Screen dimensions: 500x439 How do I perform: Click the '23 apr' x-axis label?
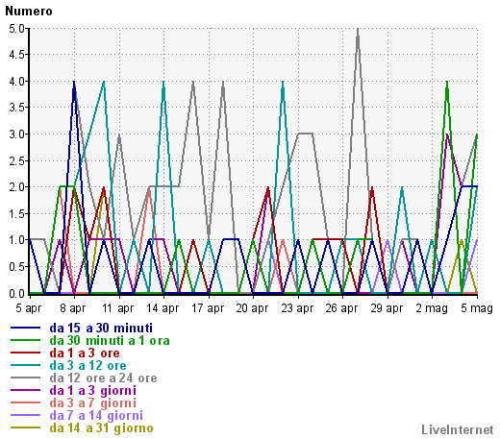[x=297, y=308]
